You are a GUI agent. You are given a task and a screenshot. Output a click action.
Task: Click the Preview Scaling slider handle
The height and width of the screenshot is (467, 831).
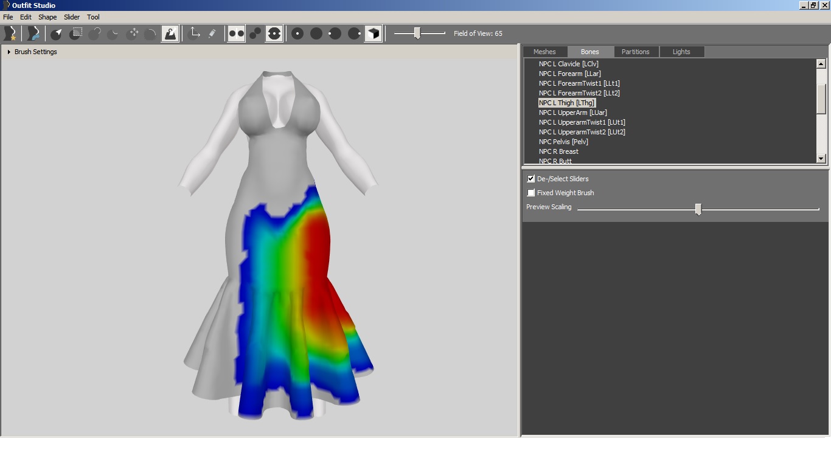[x=698, y=209]
